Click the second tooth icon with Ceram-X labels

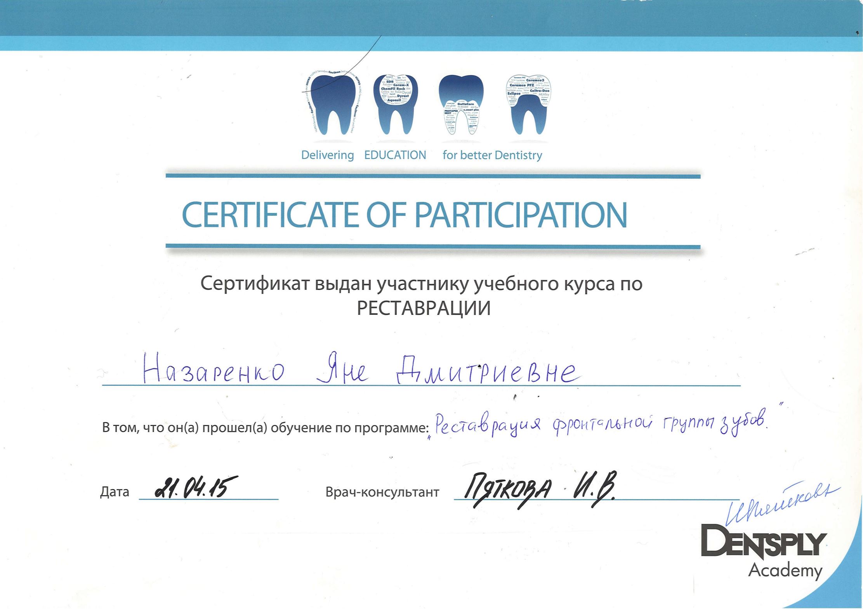coord(396,105)
